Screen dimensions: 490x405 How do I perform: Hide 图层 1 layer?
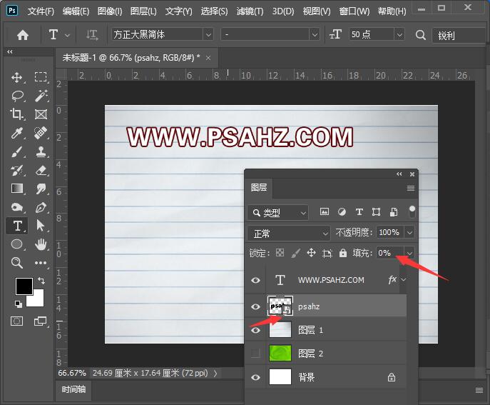pos(255,330)
